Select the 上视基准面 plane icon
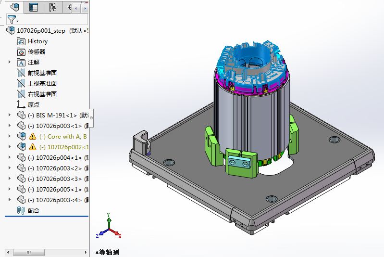 tap(21, 83)
